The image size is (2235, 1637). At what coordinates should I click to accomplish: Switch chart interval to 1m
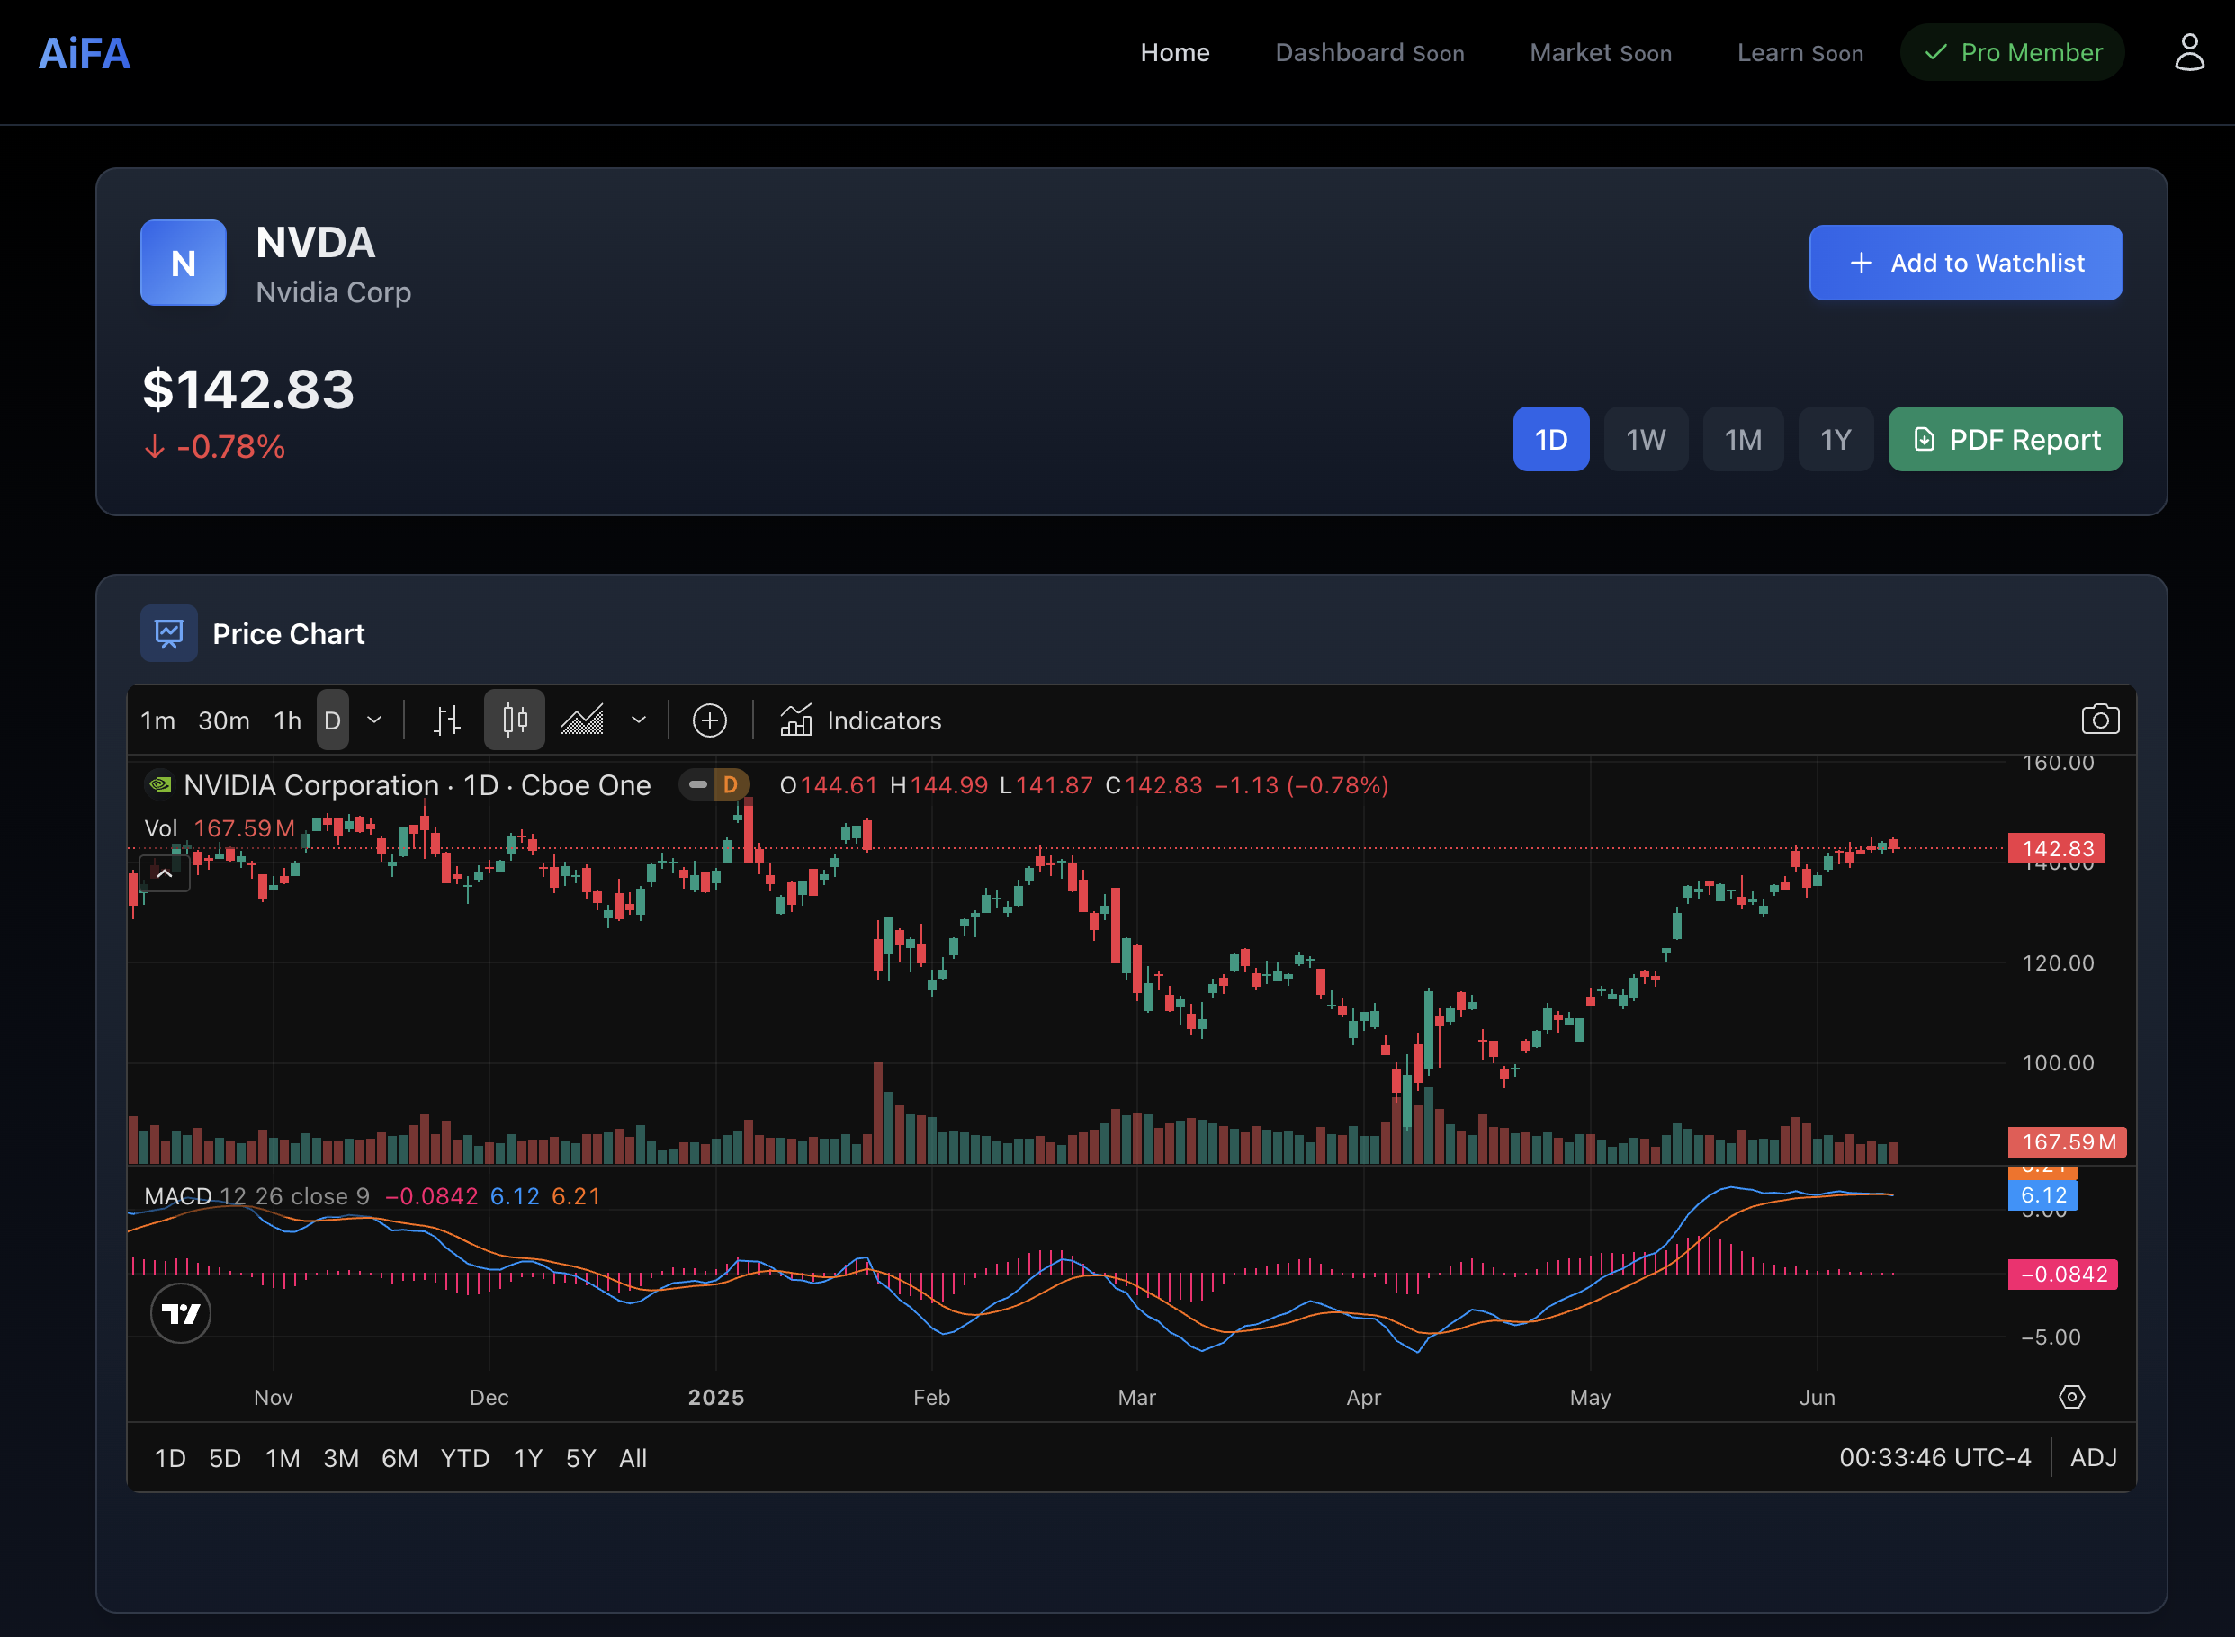click(x=157, y=720)
